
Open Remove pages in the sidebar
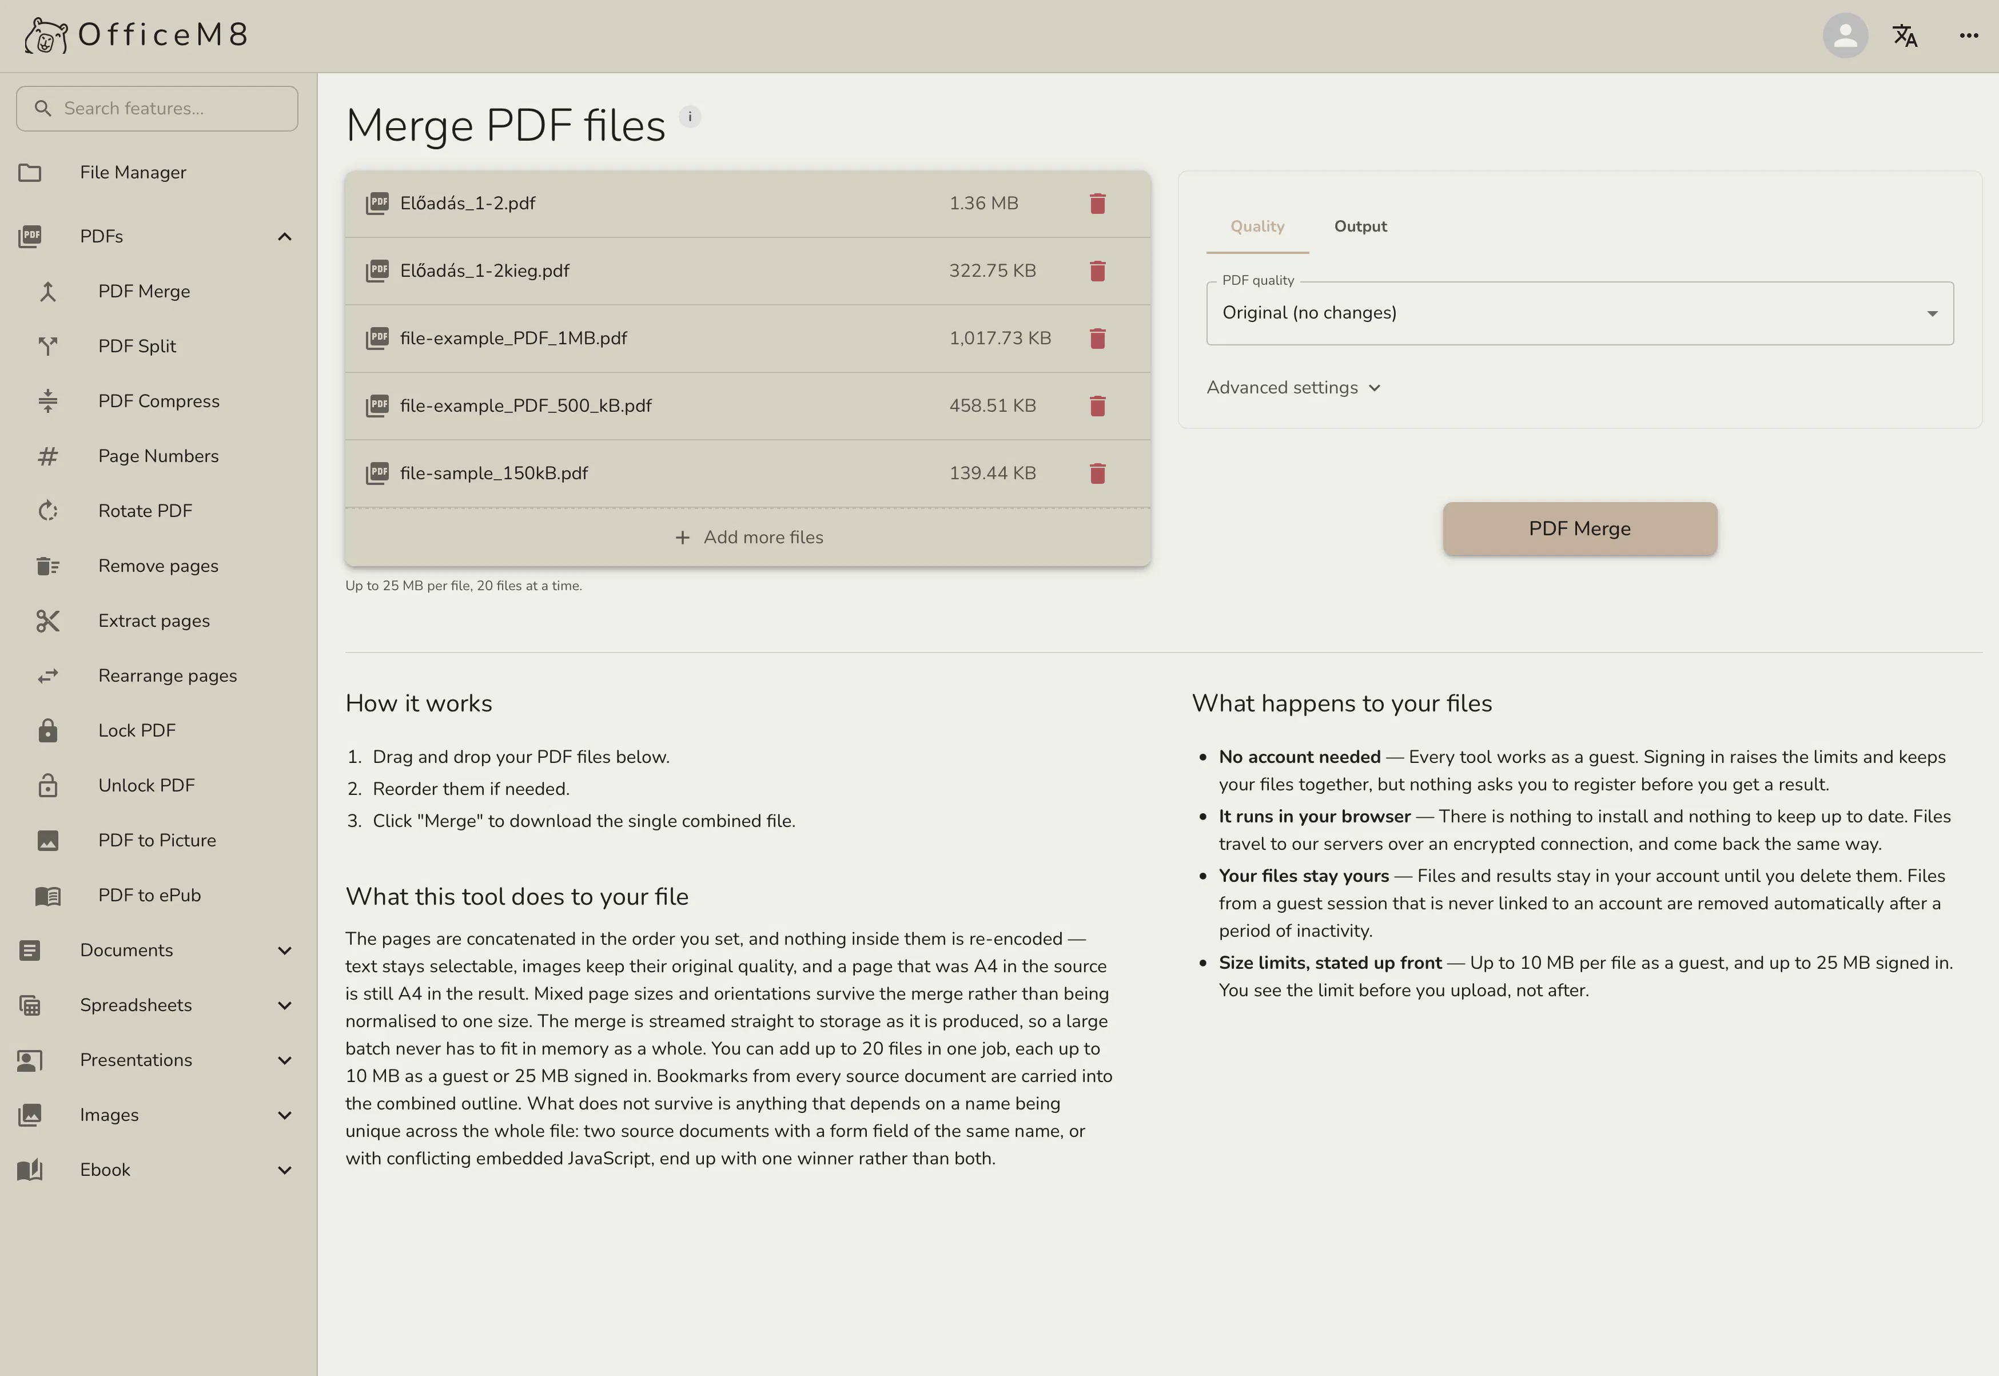click(x=158, y=566)
